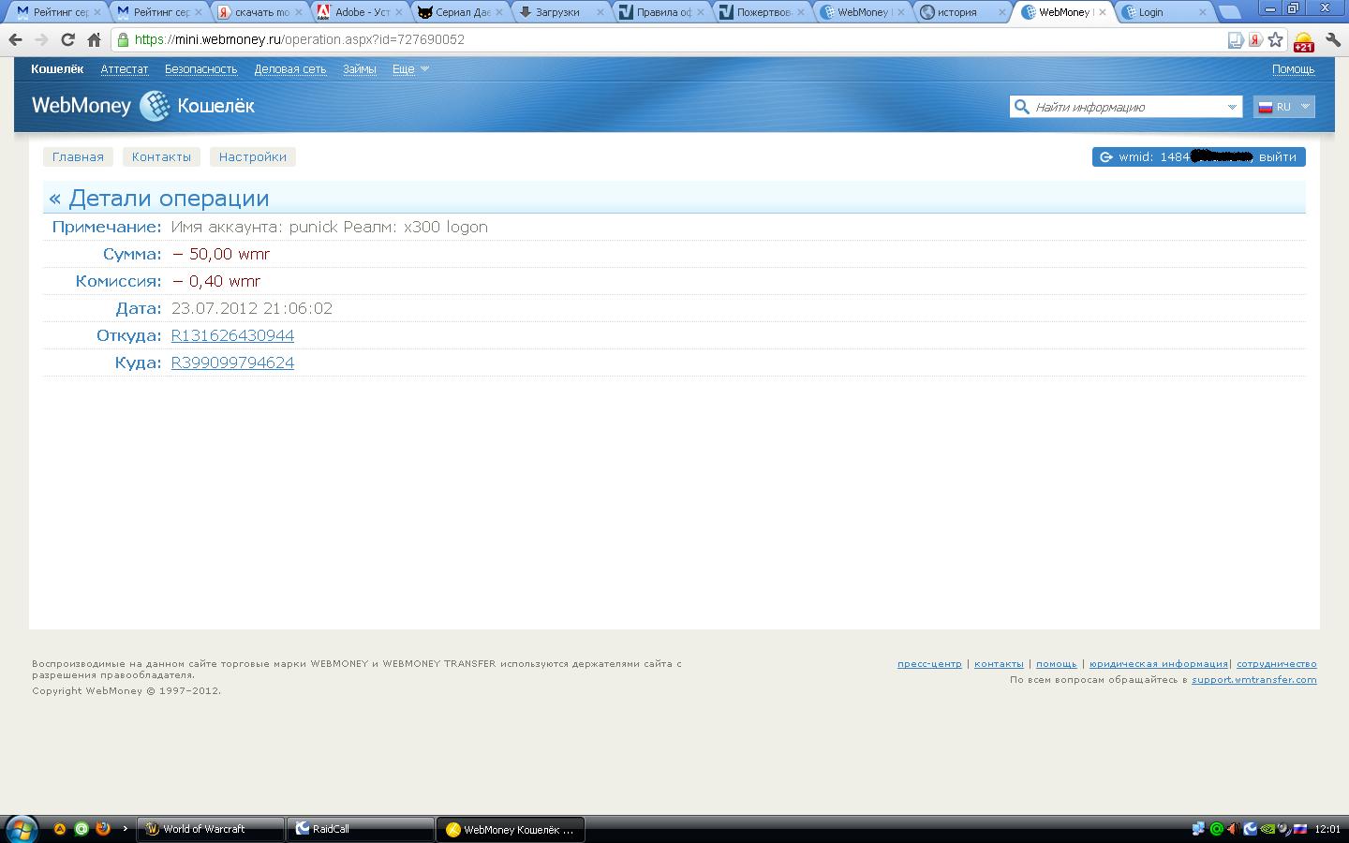Viewport: 1349px width, 843px height.
Task: Click the browser reload page icon
Action: (67, 40)
